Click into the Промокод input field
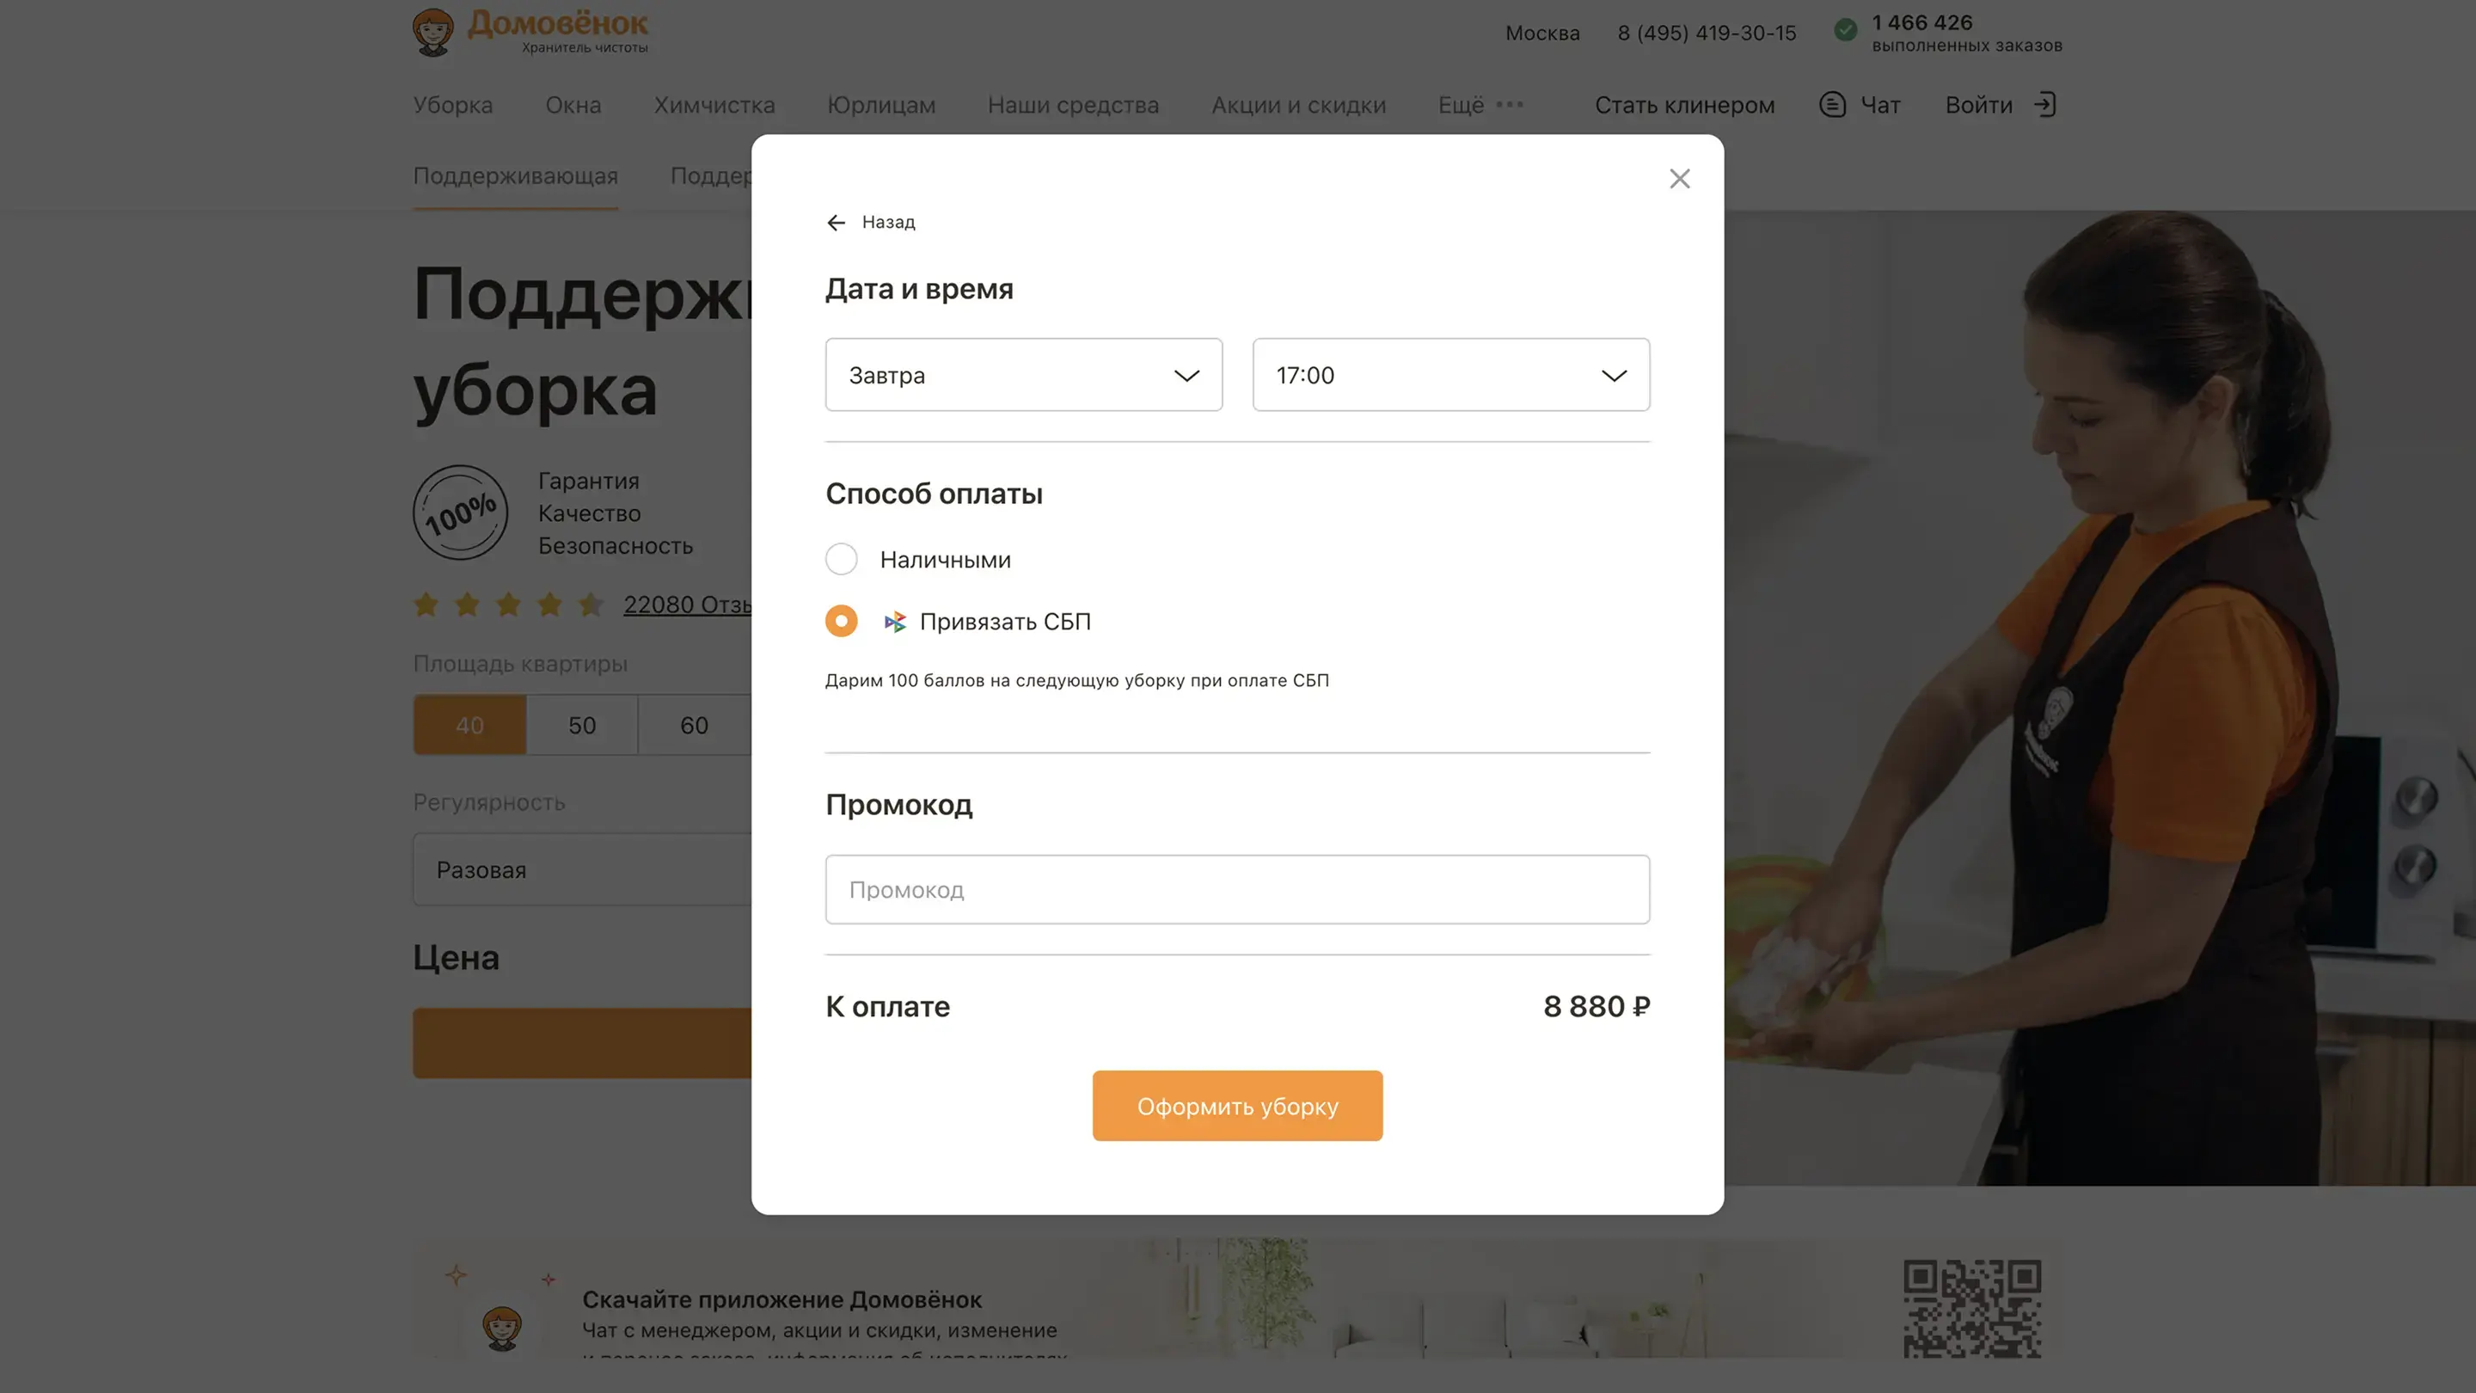The image size is (2476, 1393). tap(1237, 890)
